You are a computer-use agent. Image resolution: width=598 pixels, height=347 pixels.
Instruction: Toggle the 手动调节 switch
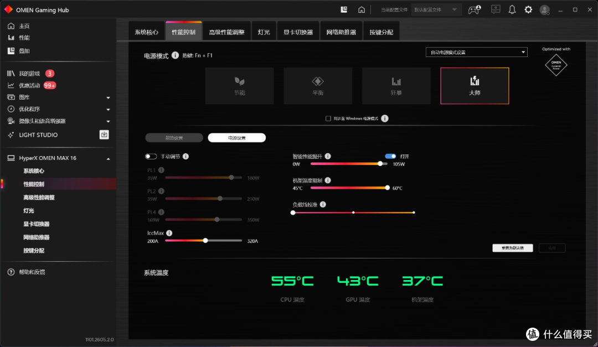pos(151,156)
